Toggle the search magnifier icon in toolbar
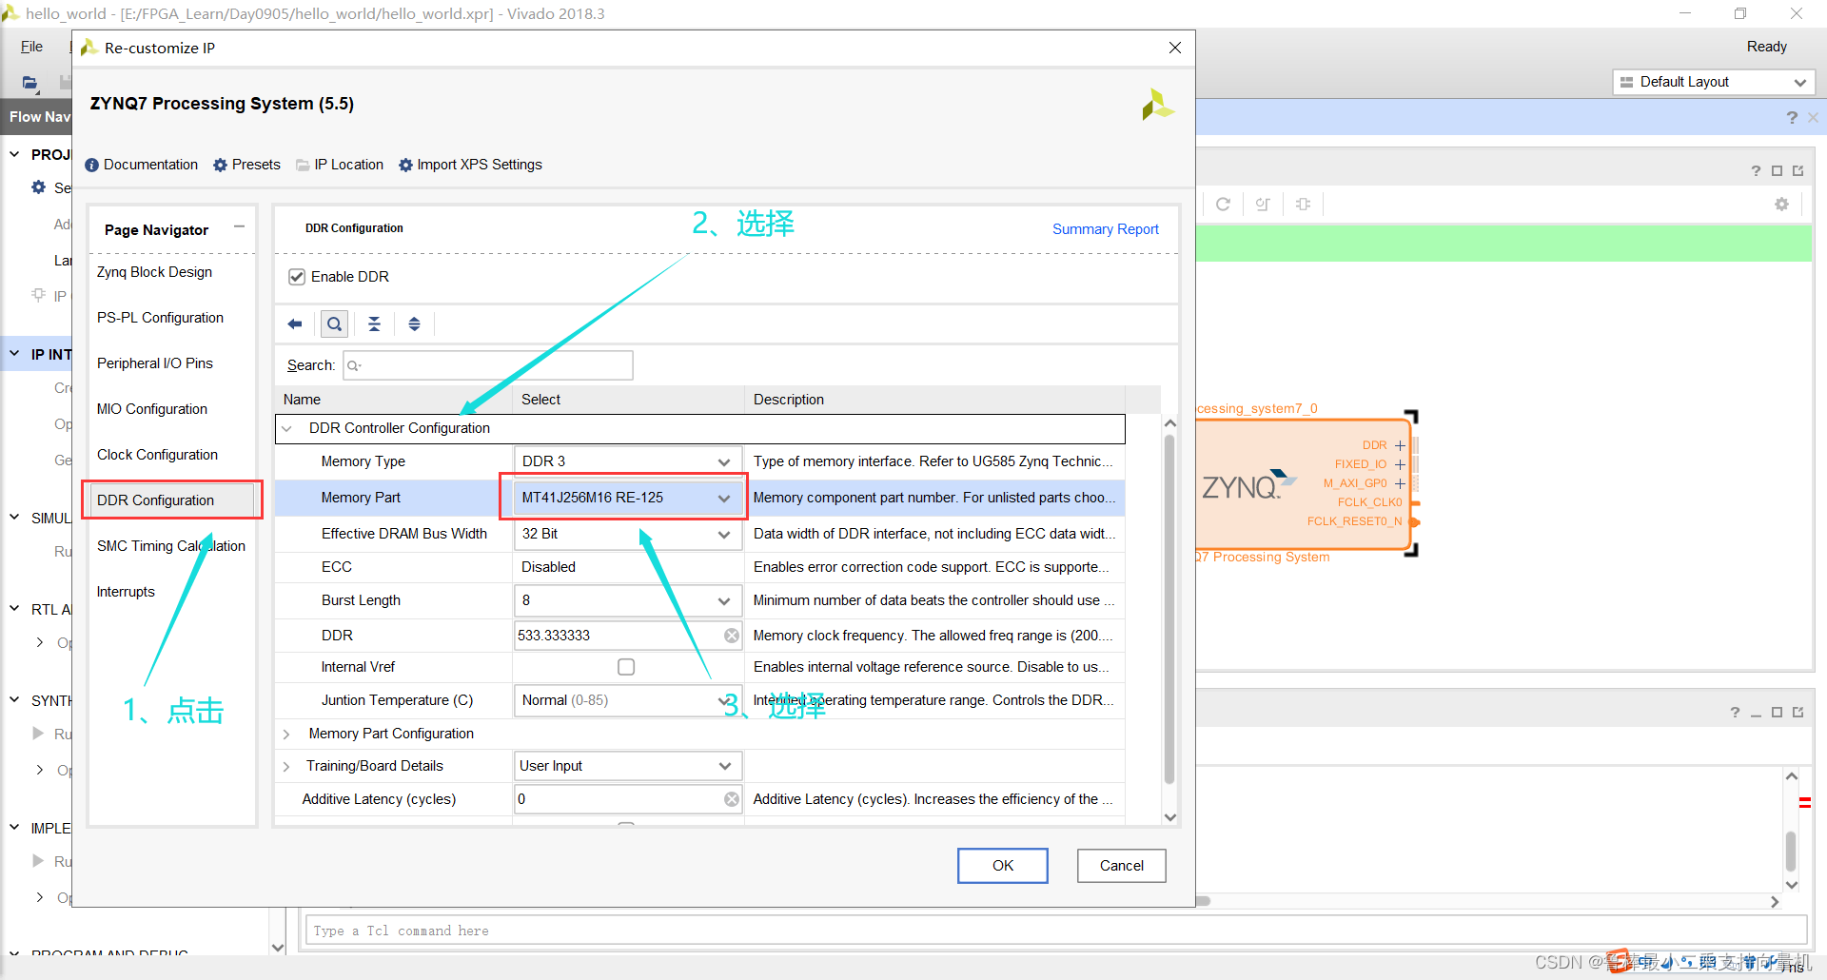The height and width of the screenshot is (980, 1827). 334,324
